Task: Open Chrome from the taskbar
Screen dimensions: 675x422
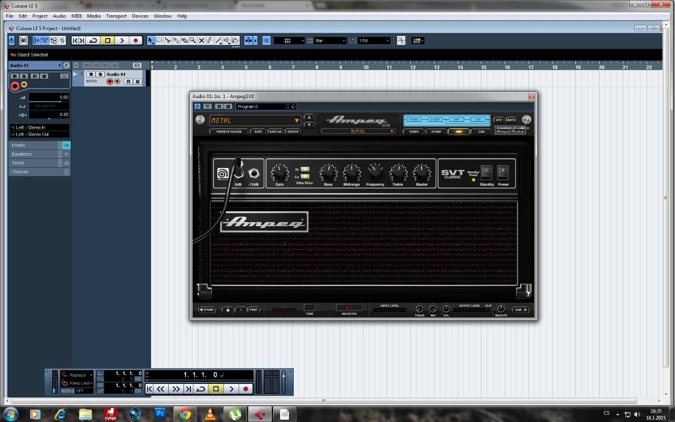Action: click(x=185, y=414)
